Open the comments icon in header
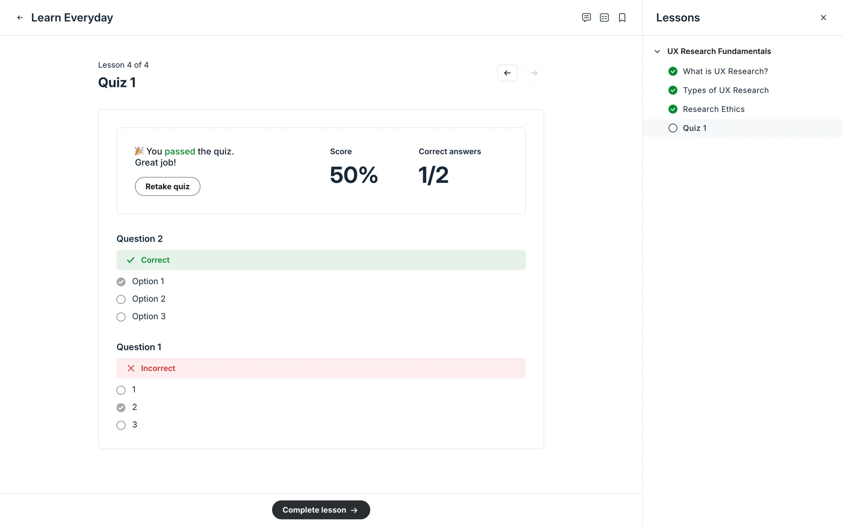Viewport: 843px width, 526px height. click(x=586, y=18)
